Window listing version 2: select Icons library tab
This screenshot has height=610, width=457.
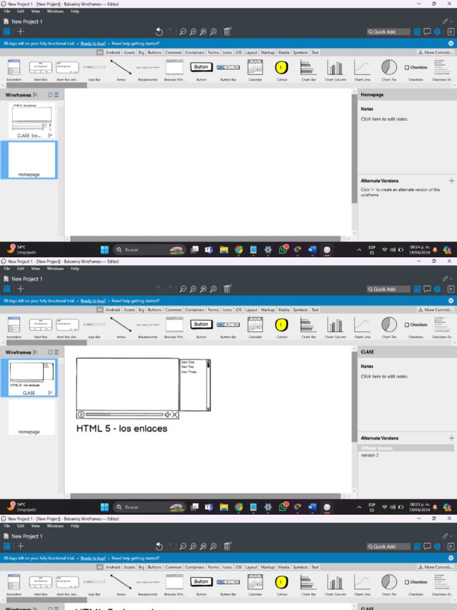(227, 310)
